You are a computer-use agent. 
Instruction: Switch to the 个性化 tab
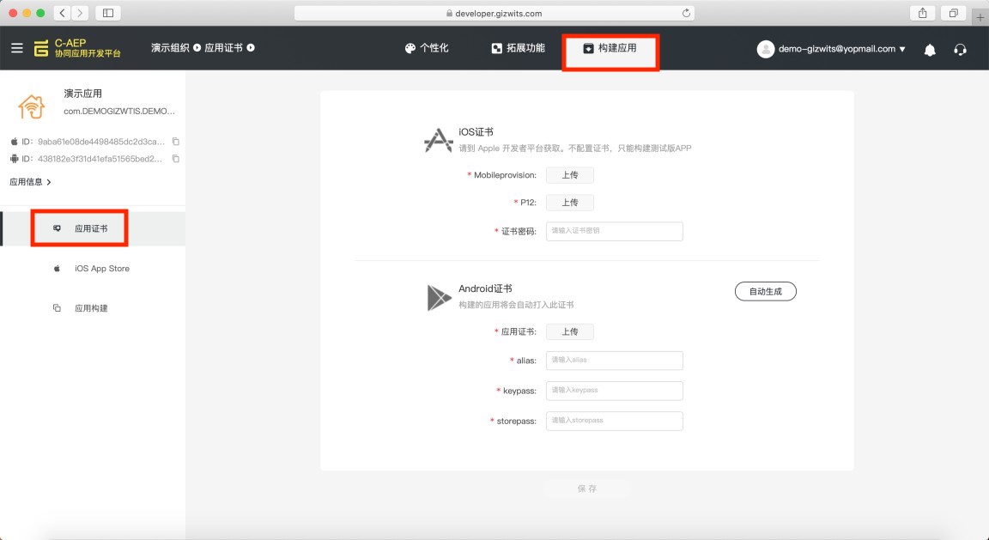point(427,49)
